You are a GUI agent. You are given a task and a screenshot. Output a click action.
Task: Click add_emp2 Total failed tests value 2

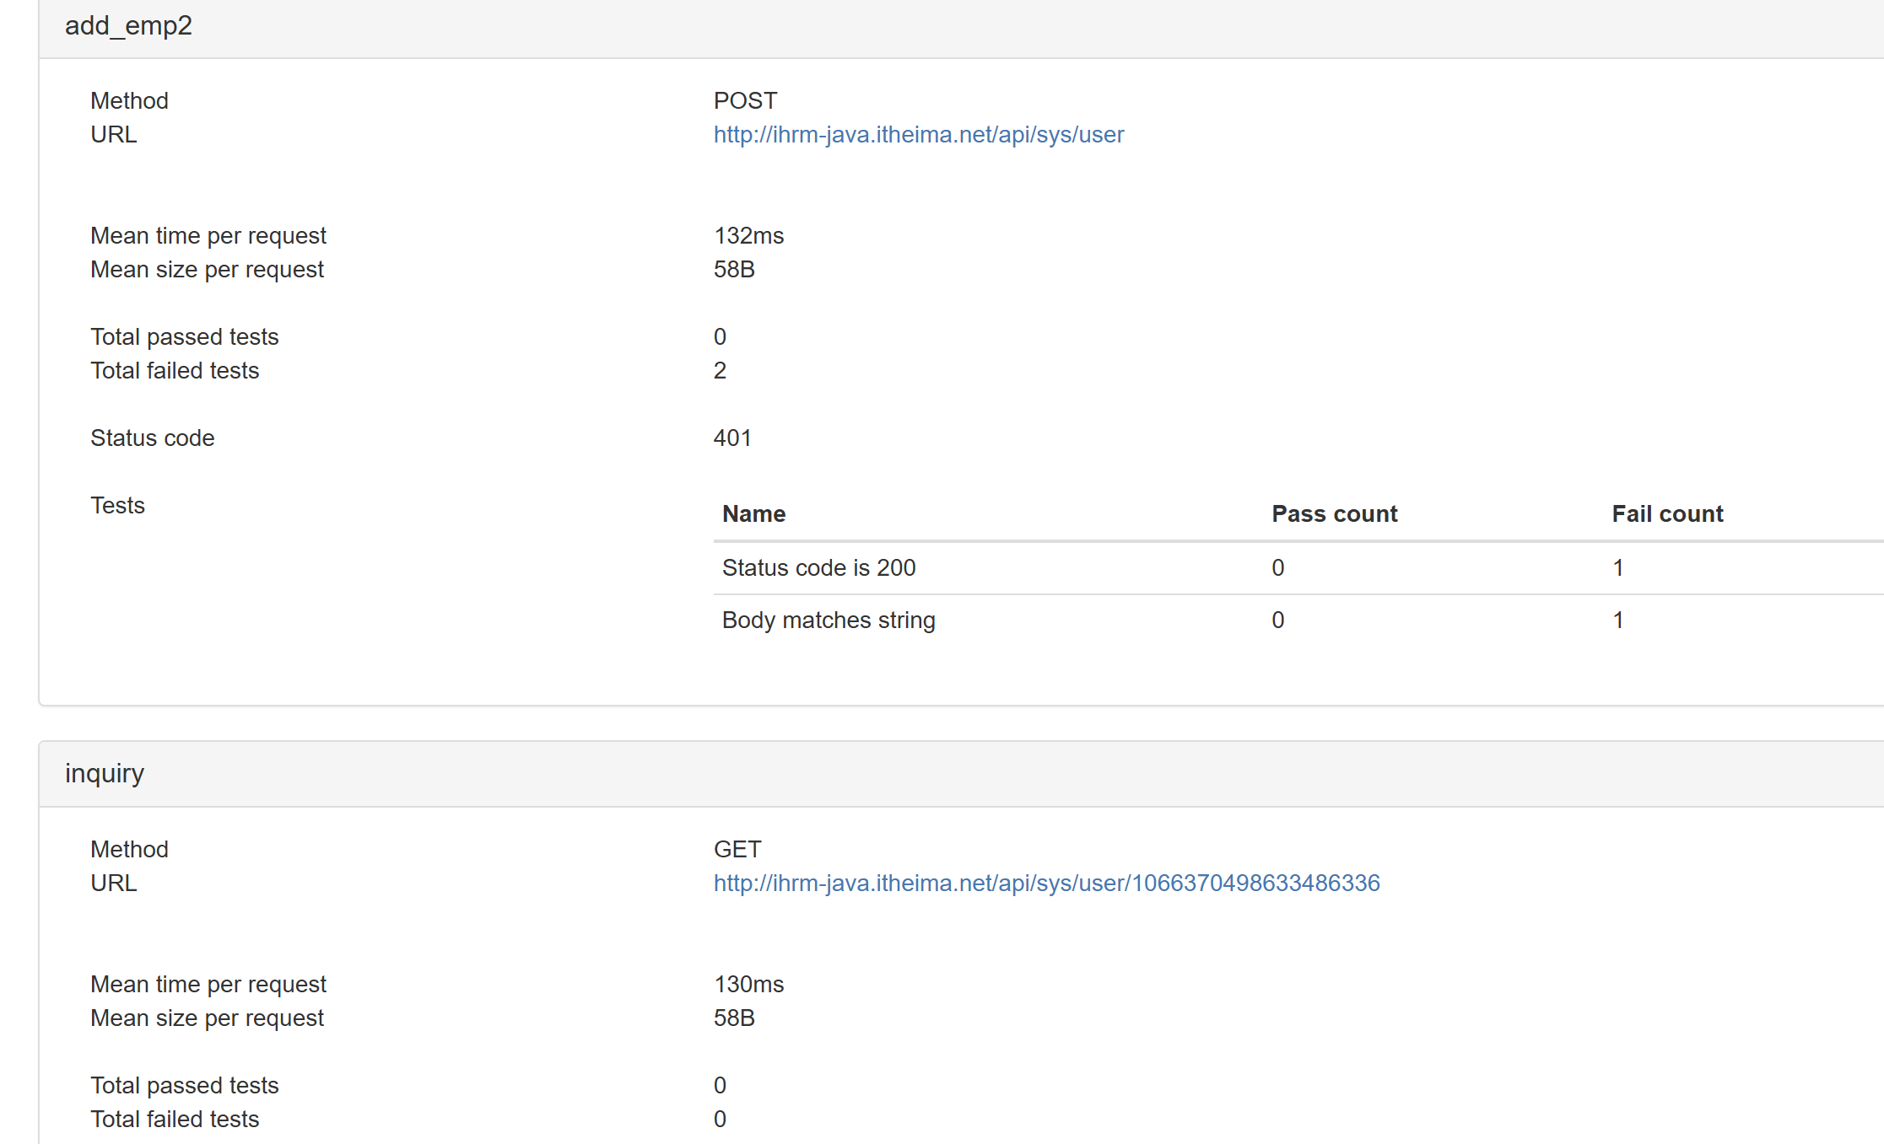[x=720, y=370]
